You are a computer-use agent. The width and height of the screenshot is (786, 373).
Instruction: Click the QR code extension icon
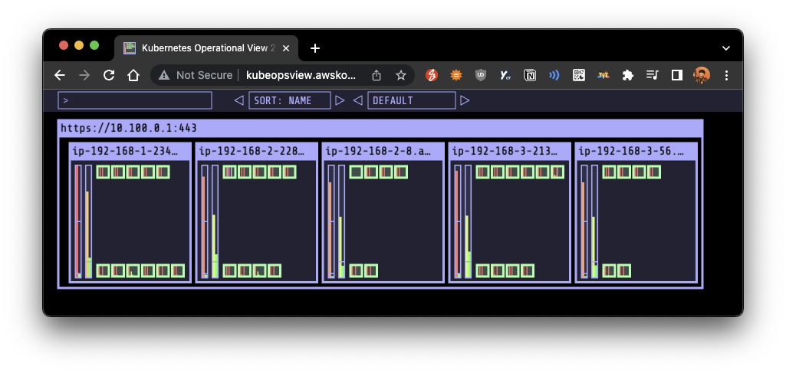pos(578,75)
